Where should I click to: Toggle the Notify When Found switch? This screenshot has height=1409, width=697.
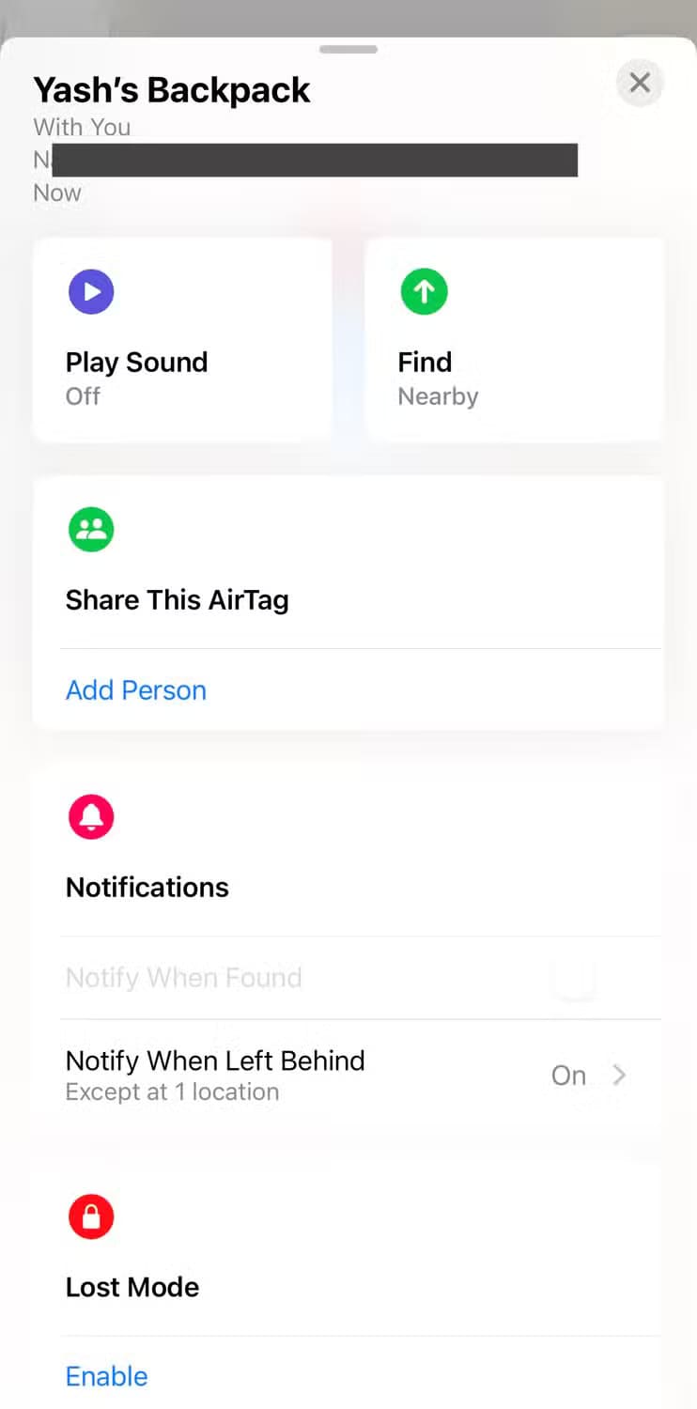tap(574, 979)
